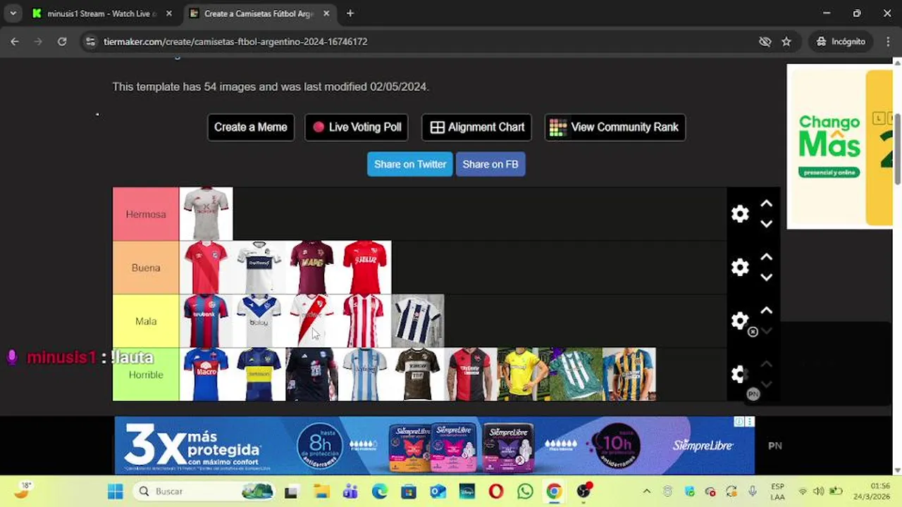Select red-white striped jersey in Mala tier
Viewport: 902px width, 507px height.
point(364,321)
